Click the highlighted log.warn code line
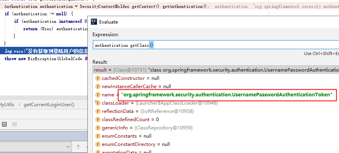 (44, 51)
